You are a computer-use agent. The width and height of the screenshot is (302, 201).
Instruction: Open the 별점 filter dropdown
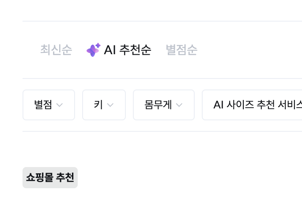point(49,105)
